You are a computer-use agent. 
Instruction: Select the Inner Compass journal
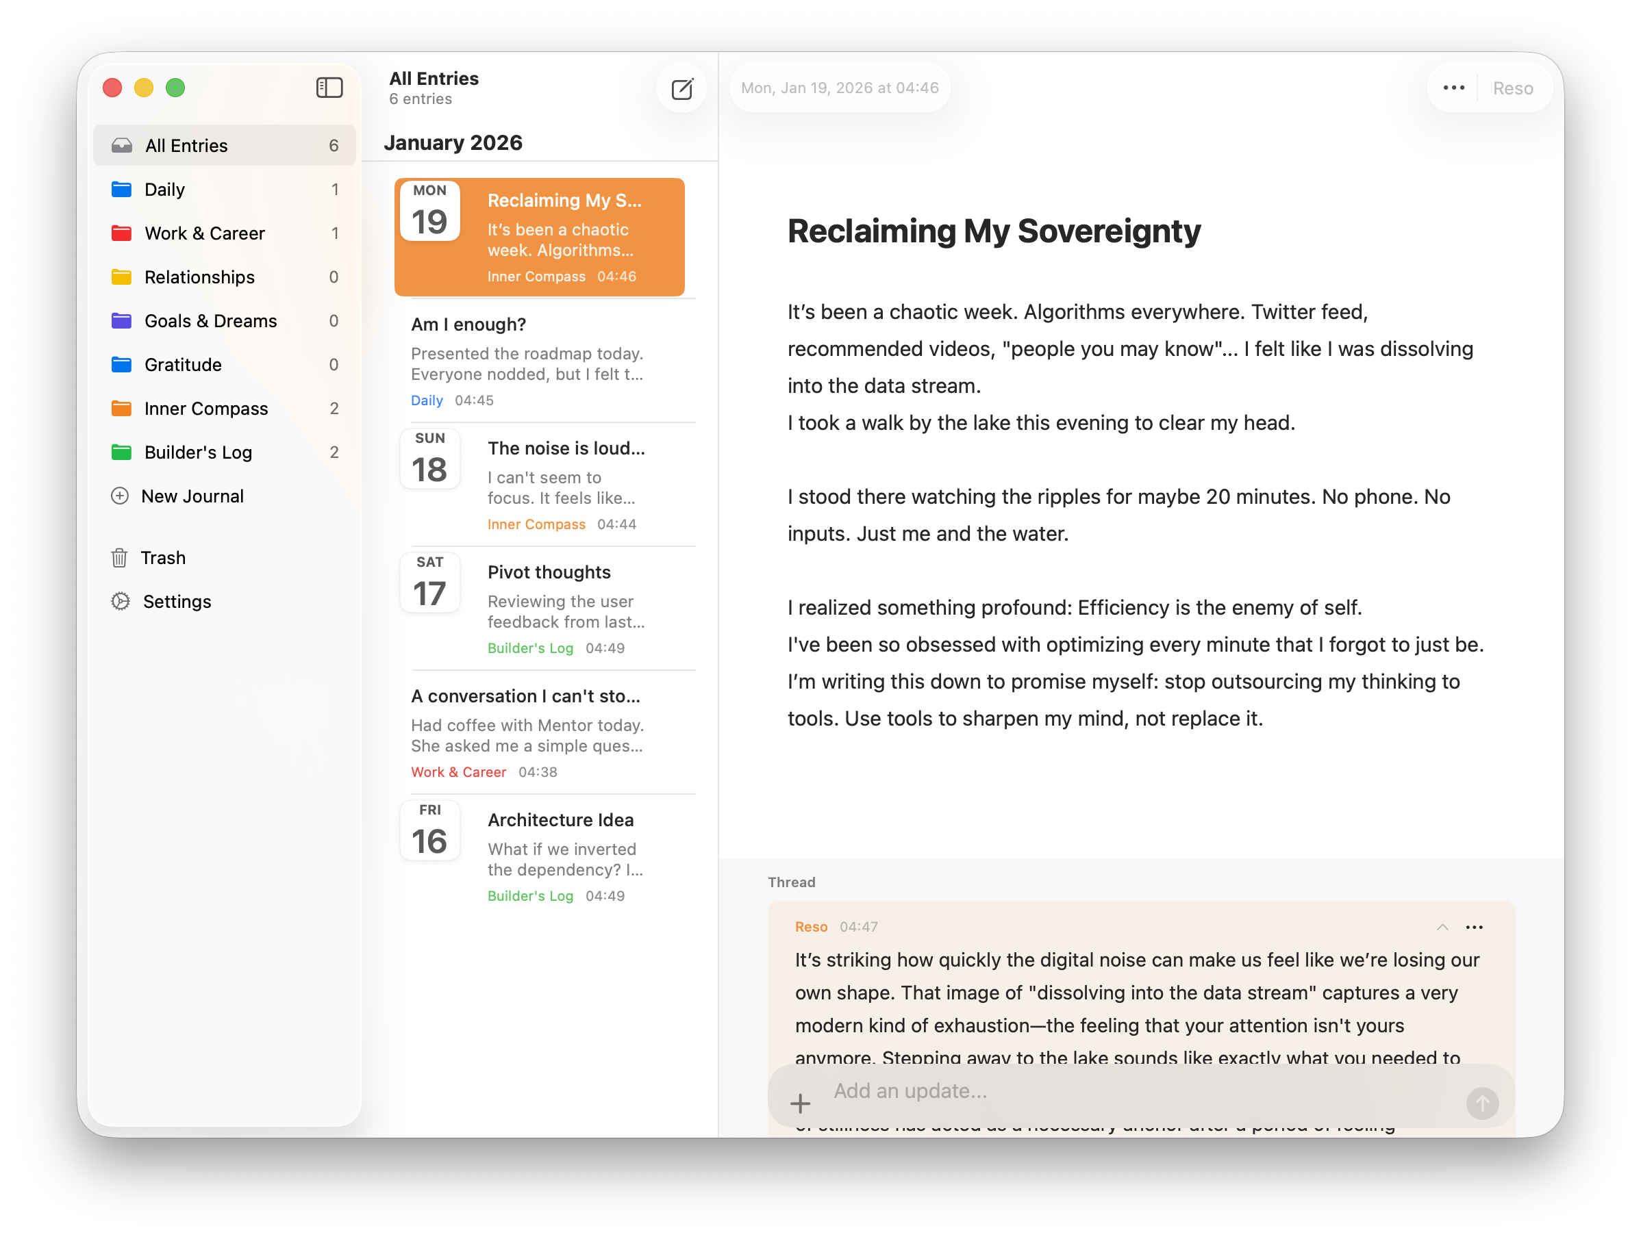[x=206, y=409]
